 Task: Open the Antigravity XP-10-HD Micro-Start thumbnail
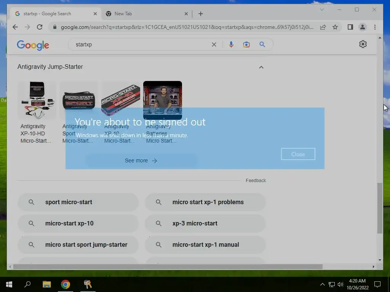pyautogui.click(x=37, y=100)
